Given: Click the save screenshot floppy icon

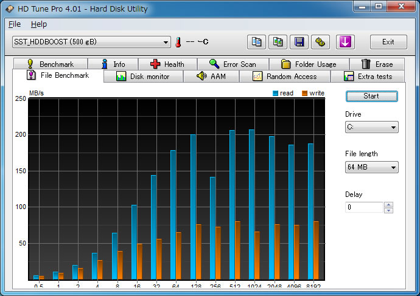Looking at the screenshot, I should [x=299, y=42].
